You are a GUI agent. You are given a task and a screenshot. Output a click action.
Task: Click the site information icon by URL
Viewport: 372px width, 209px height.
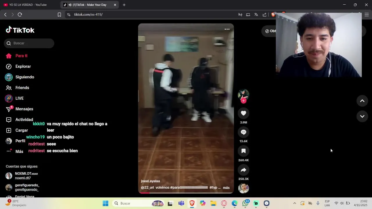click(x=69, y=15)
